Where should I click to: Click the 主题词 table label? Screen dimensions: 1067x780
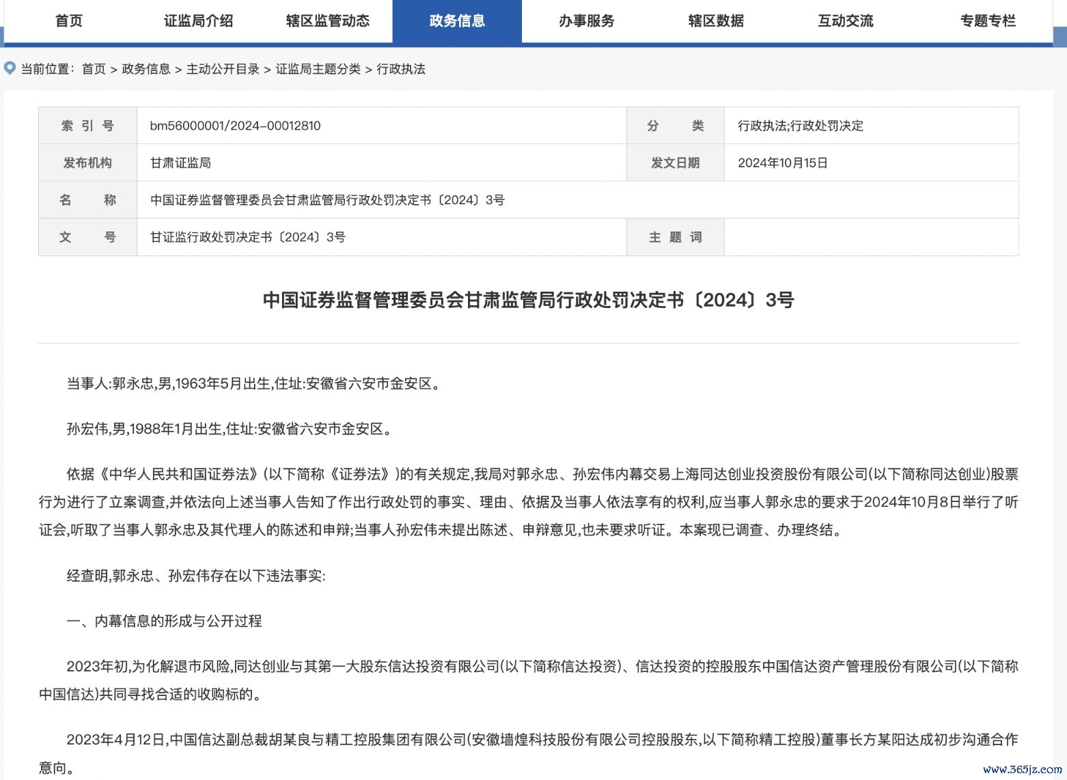click(676, 237)
